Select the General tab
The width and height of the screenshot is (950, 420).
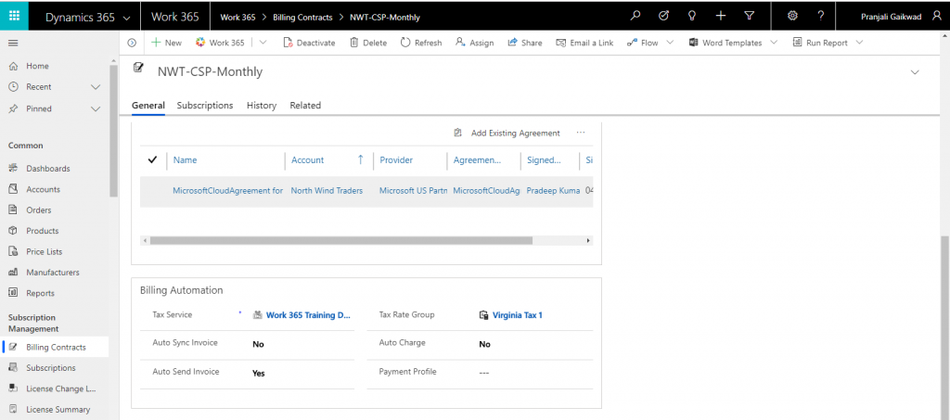point(148,106)
